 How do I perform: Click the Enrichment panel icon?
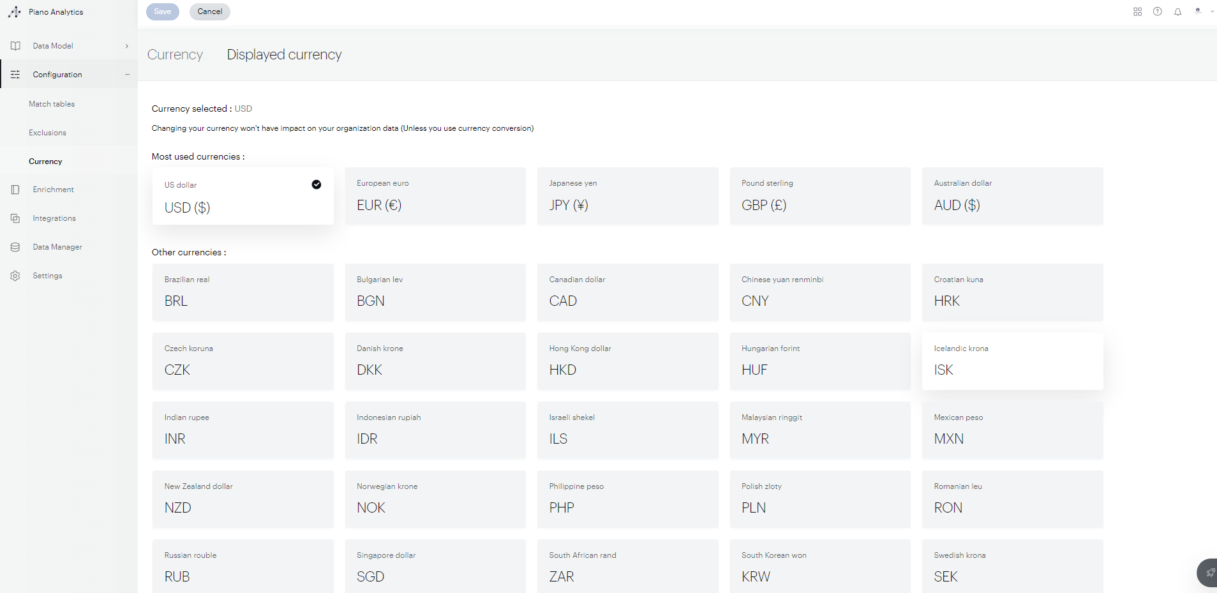click(15, 190)
